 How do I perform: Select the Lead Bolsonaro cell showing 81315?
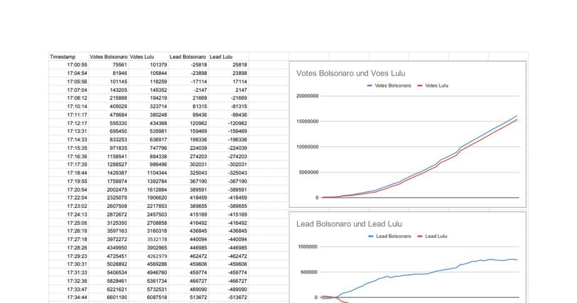point(188,106)
